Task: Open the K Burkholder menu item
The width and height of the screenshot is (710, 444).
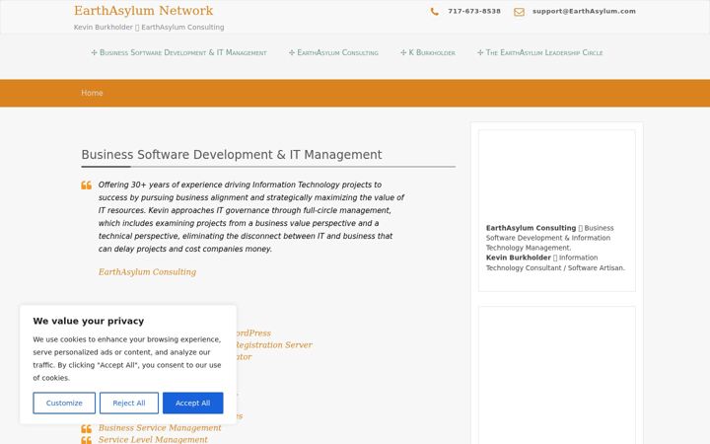Action: (428, 52)
